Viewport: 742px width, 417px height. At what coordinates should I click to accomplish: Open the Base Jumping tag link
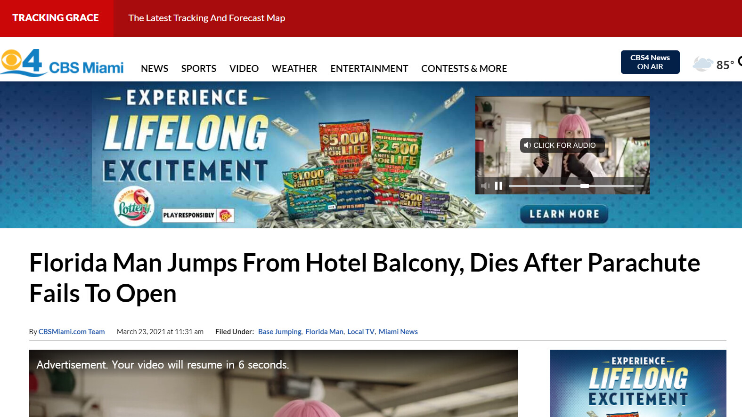pyautogui.click(x=280, y=332)
